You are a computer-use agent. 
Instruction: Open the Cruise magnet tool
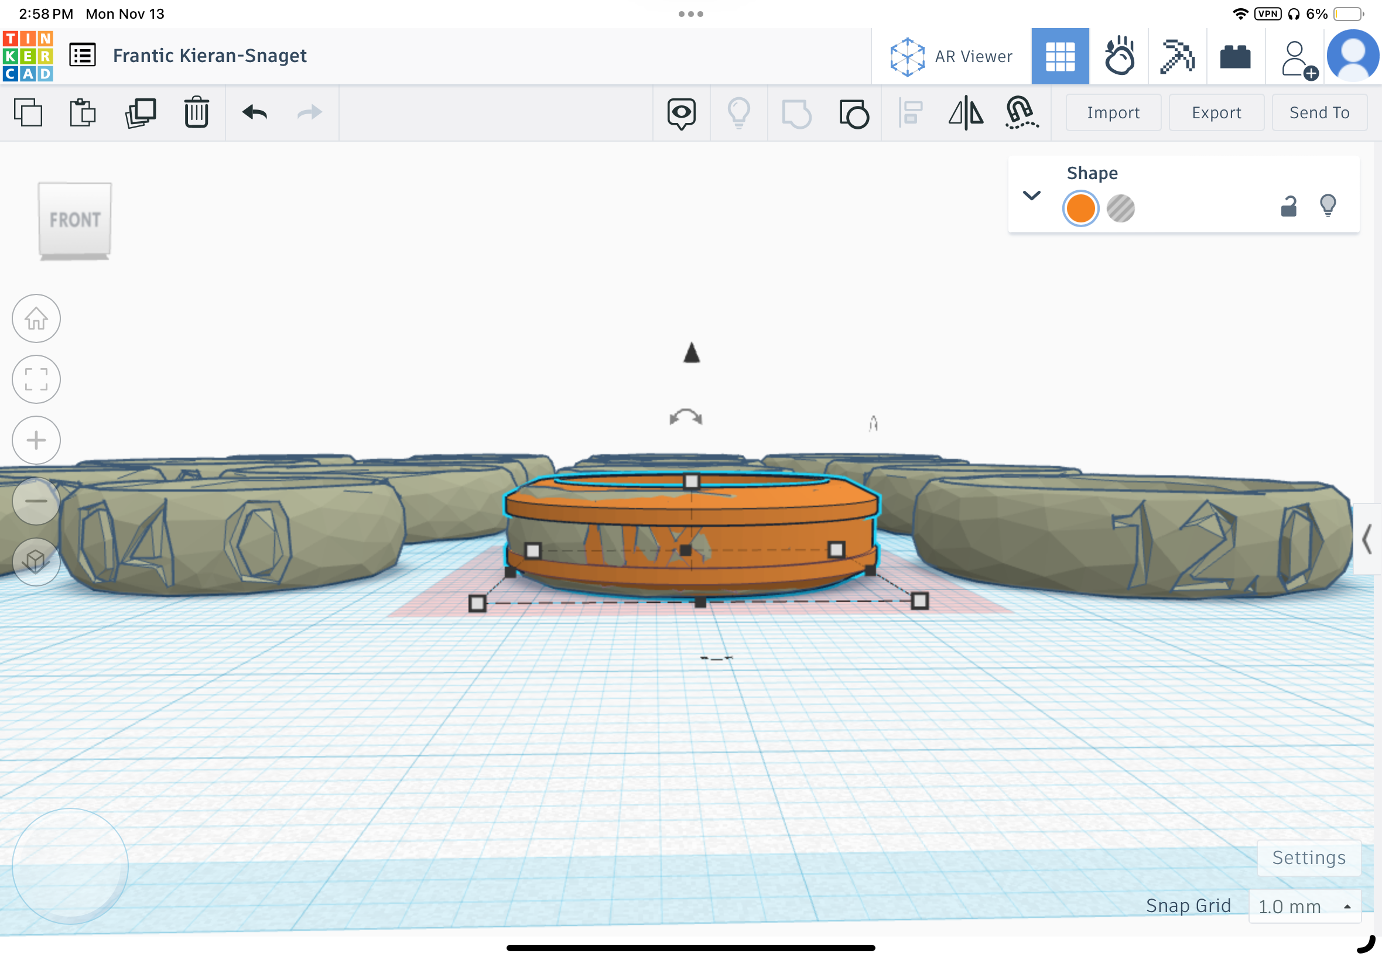click(x=1021, y=112)
